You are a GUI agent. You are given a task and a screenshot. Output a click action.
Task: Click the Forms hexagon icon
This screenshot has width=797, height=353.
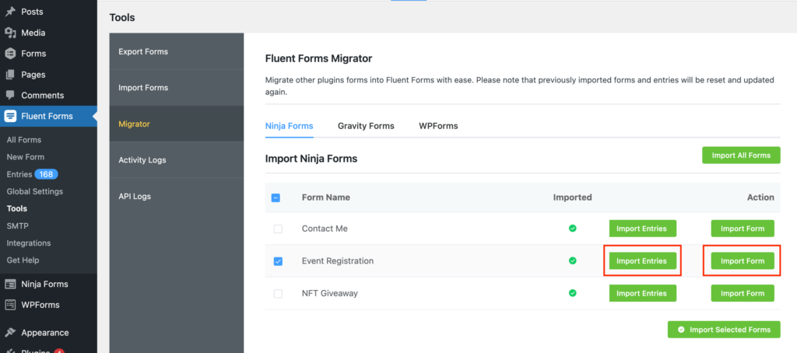click(x=10, y=54)
